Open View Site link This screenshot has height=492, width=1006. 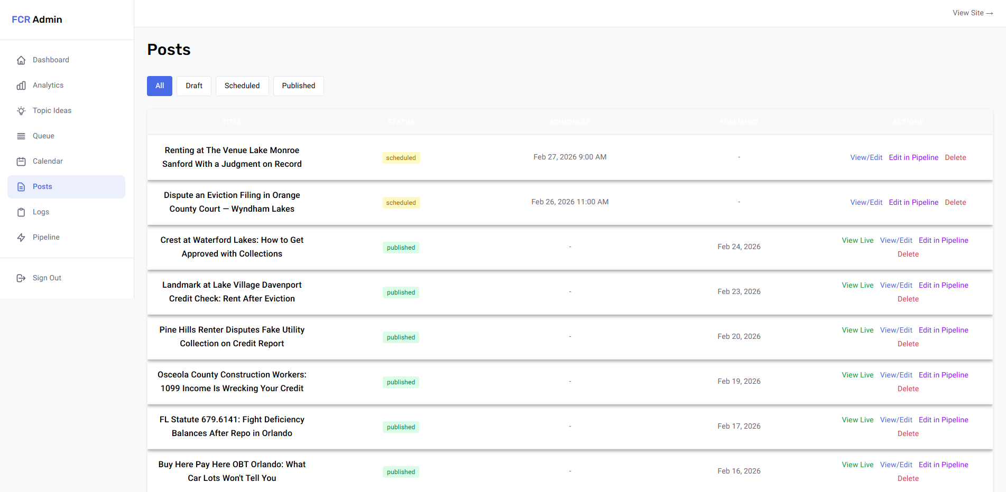click(973, 13)
